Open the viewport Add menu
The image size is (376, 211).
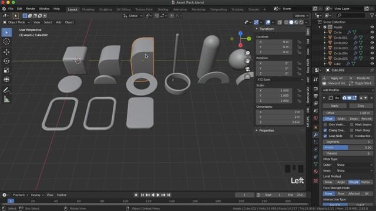click(x=59, y=22)
